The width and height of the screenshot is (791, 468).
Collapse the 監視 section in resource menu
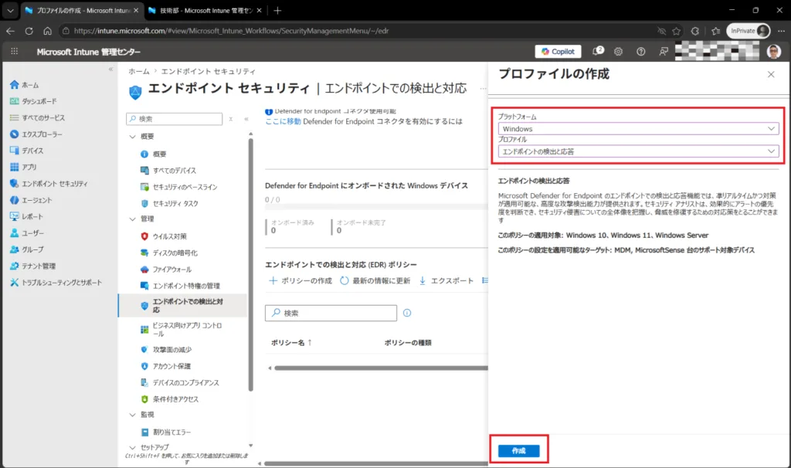[132, 415]
